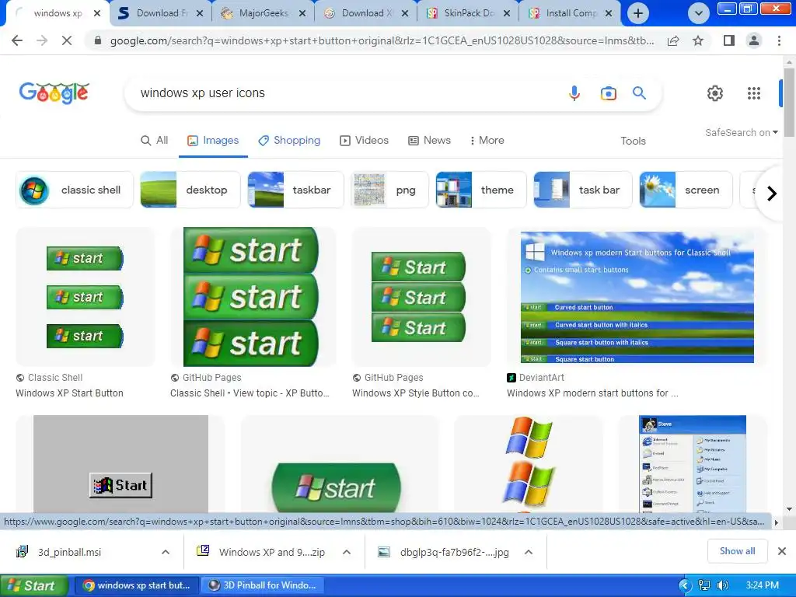The width and height of the screenshot is (796, 597).
Task: Select the png suggestion chip
Action: coord(389,190)
